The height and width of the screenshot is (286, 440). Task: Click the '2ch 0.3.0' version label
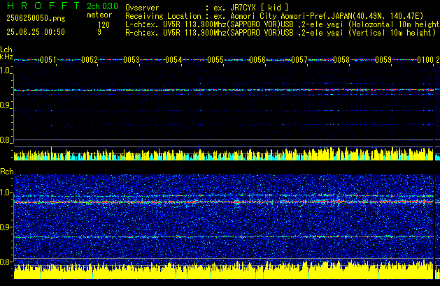[x=102, y=6]
